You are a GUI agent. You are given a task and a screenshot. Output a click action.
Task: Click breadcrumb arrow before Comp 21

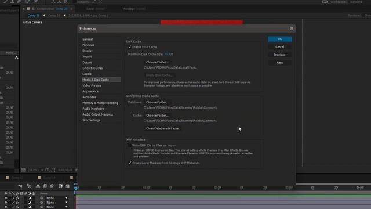click(x=44, y=16)
